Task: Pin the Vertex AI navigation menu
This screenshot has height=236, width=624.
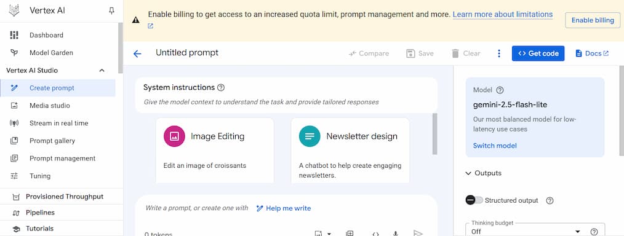Action: coord(111,10)
